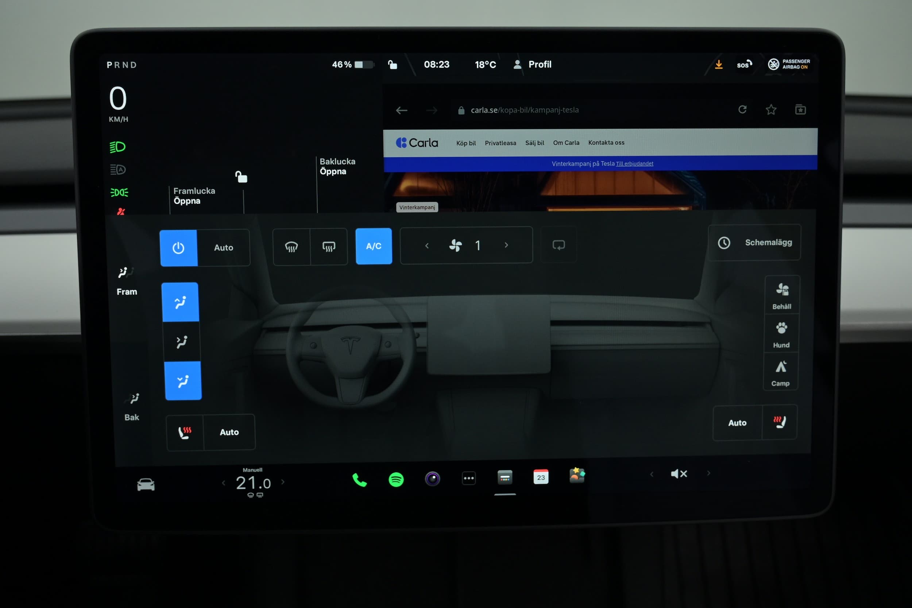The image size is (912, 608).
Task: Follow the Till erbjudandet link
Action: (x=634, y=164)
